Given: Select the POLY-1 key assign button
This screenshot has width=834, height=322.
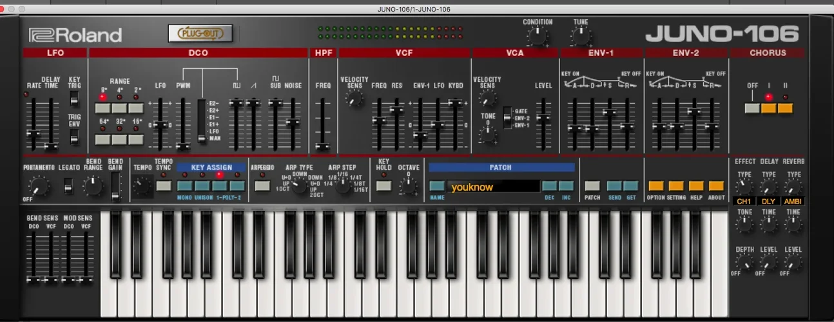Looking at the screenshot, I should click(x=220, y=186).
